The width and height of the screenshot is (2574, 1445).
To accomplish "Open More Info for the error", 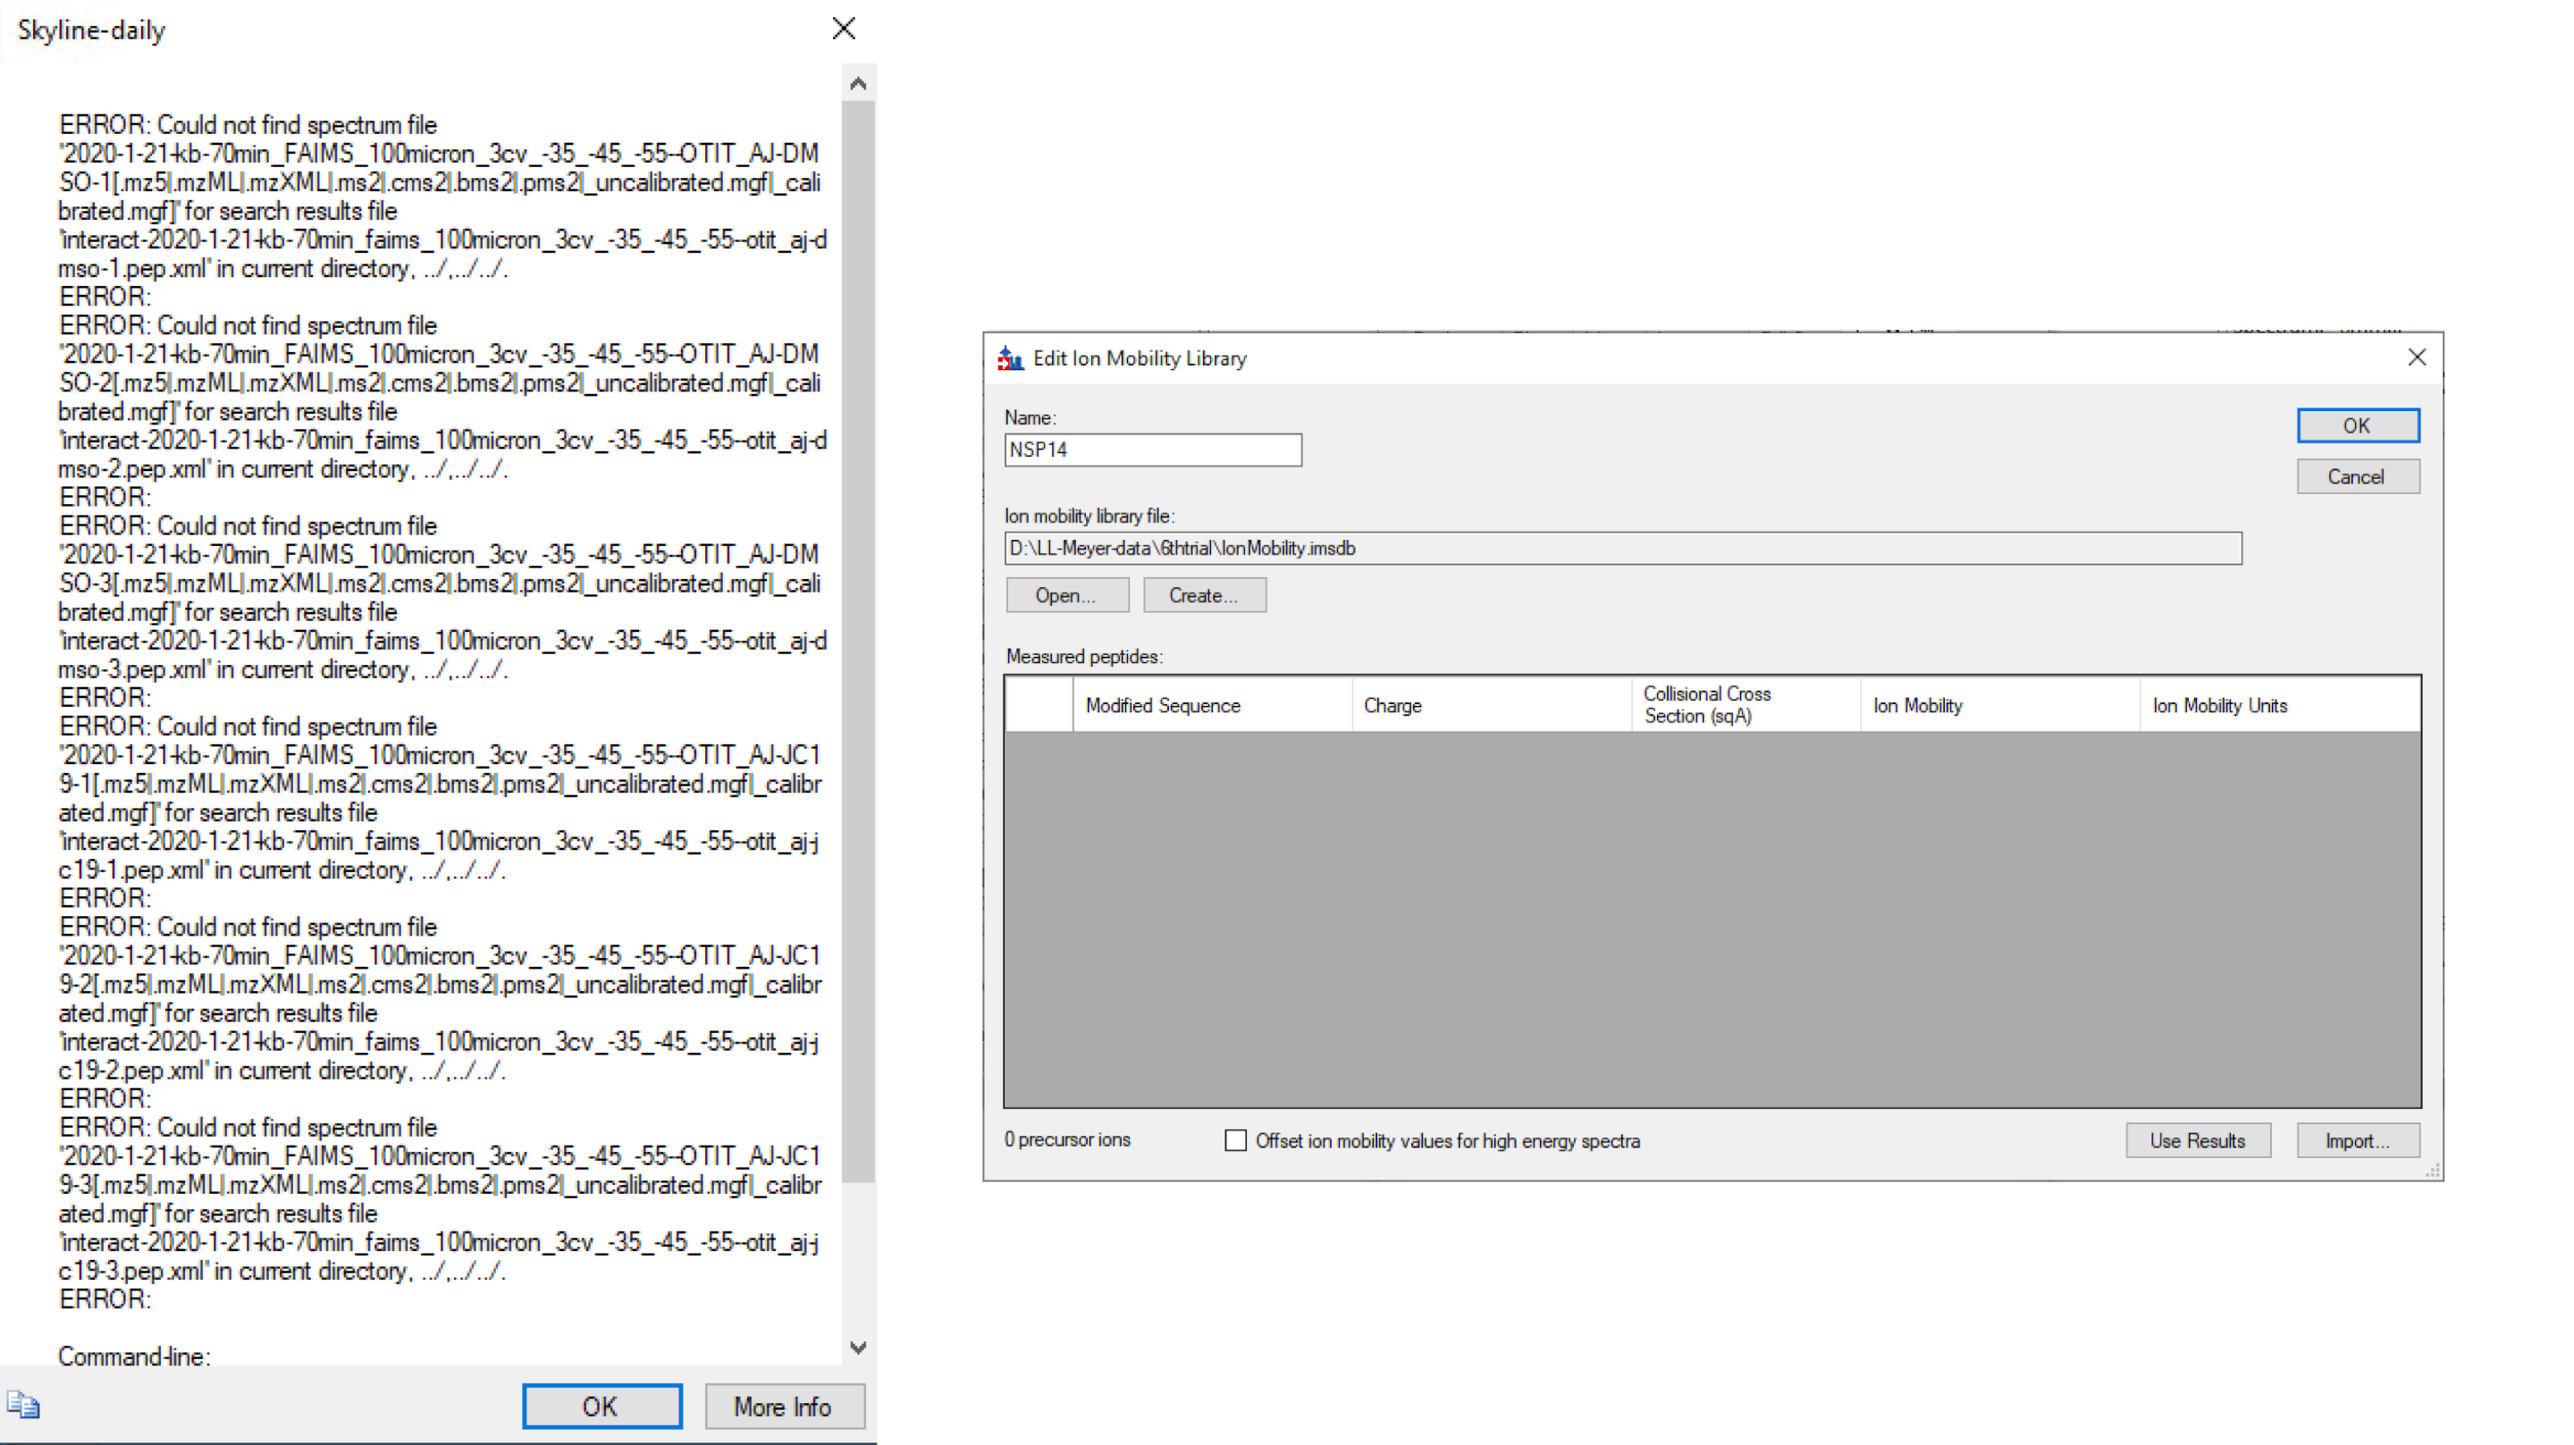I will (784, 1406).
